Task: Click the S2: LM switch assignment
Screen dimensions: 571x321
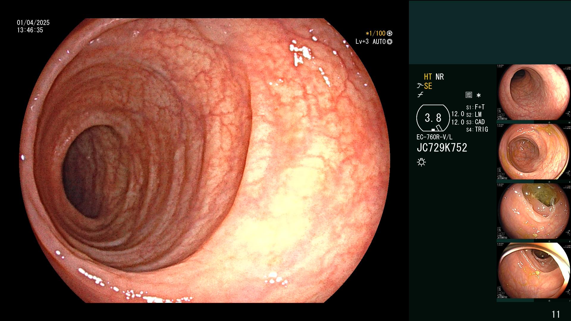Action: [474, 114]
